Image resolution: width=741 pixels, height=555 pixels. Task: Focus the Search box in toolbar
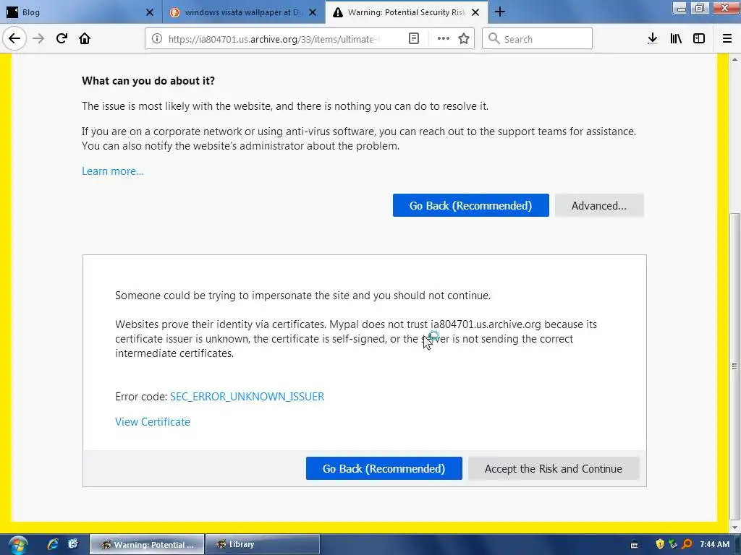[x=537, y=39]
